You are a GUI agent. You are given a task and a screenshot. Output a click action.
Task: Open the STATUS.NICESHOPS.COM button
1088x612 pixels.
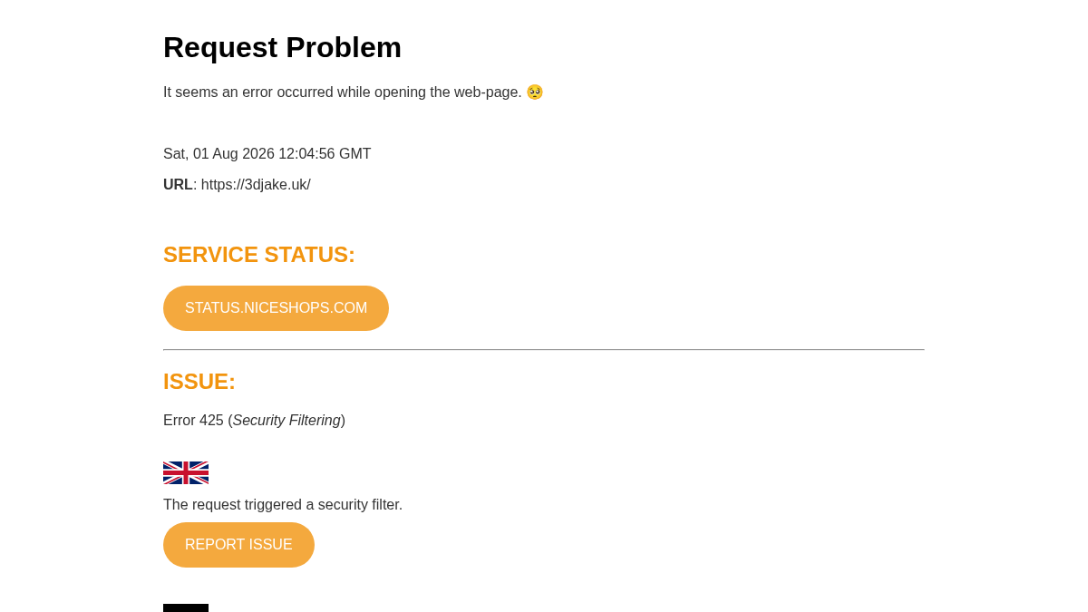(276, 308)
